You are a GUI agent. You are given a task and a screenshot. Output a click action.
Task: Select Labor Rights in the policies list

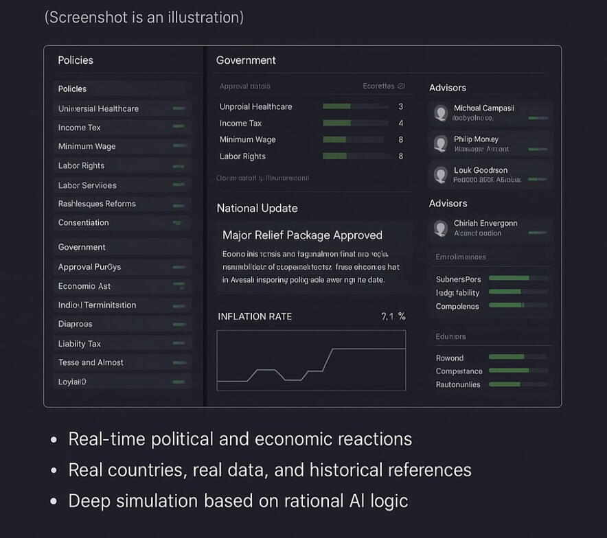pos(82,165)
